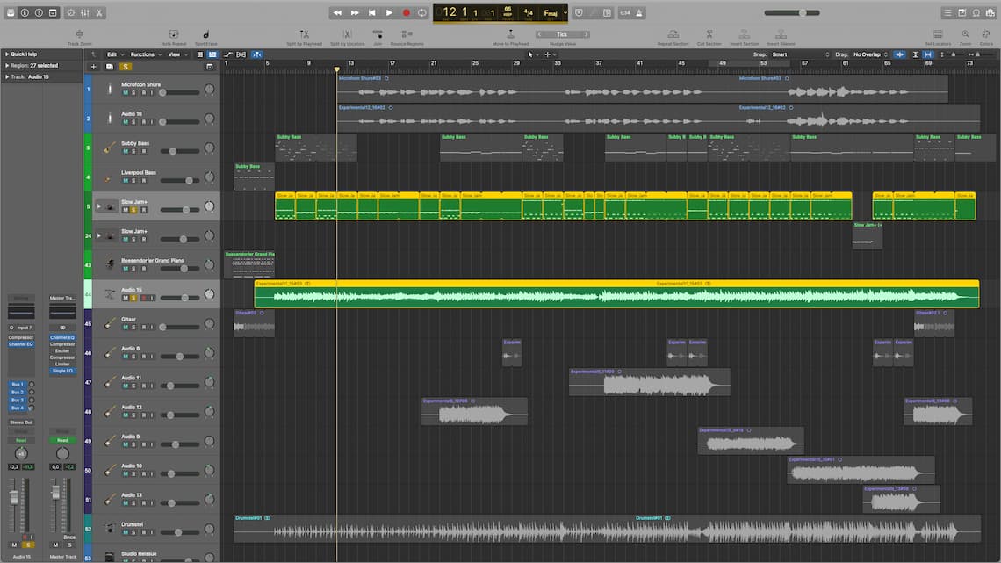This screenshot has width=1001, height=563.
Task: Click the Repeat Section icon
Action: pyautogui.click(x=673, y=34)
